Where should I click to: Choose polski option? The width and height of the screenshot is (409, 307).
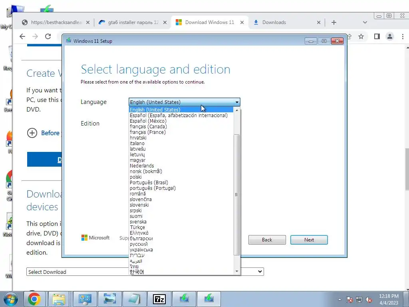(181, 177)
